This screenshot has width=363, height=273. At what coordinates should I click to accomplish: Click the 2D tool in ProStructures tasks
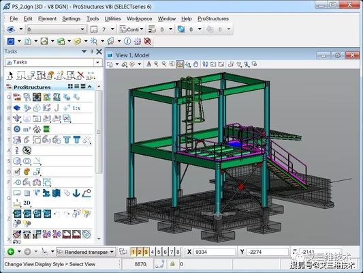pos(27,203)
